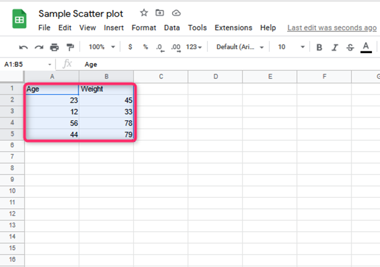Select the cell with value 79
The width and height of the screenshot is (380, 267).
point(106,134)
